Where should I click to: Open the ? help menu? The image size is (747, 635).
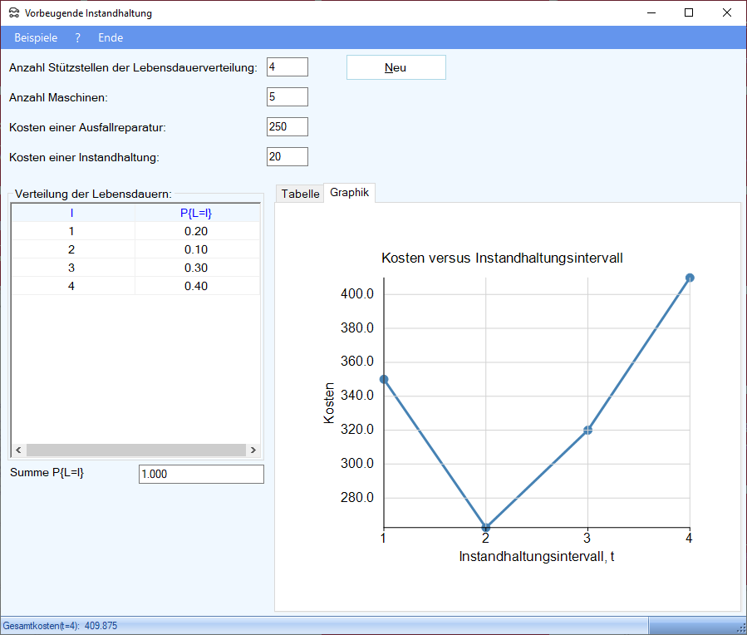(77, 37)
